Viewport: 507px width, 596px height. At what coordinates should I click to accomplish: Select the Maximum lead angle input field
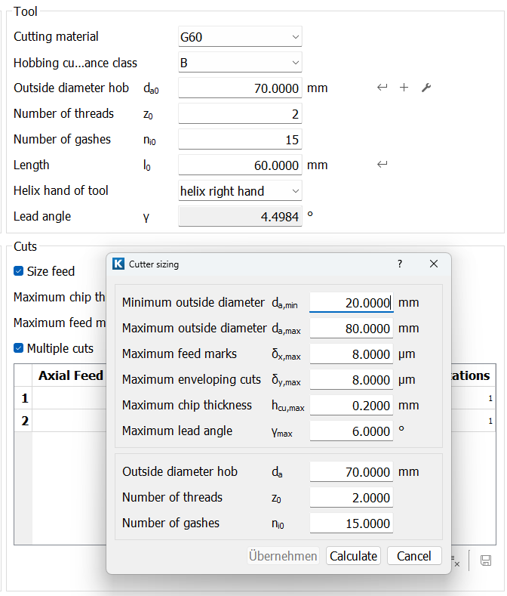[351, 431]
